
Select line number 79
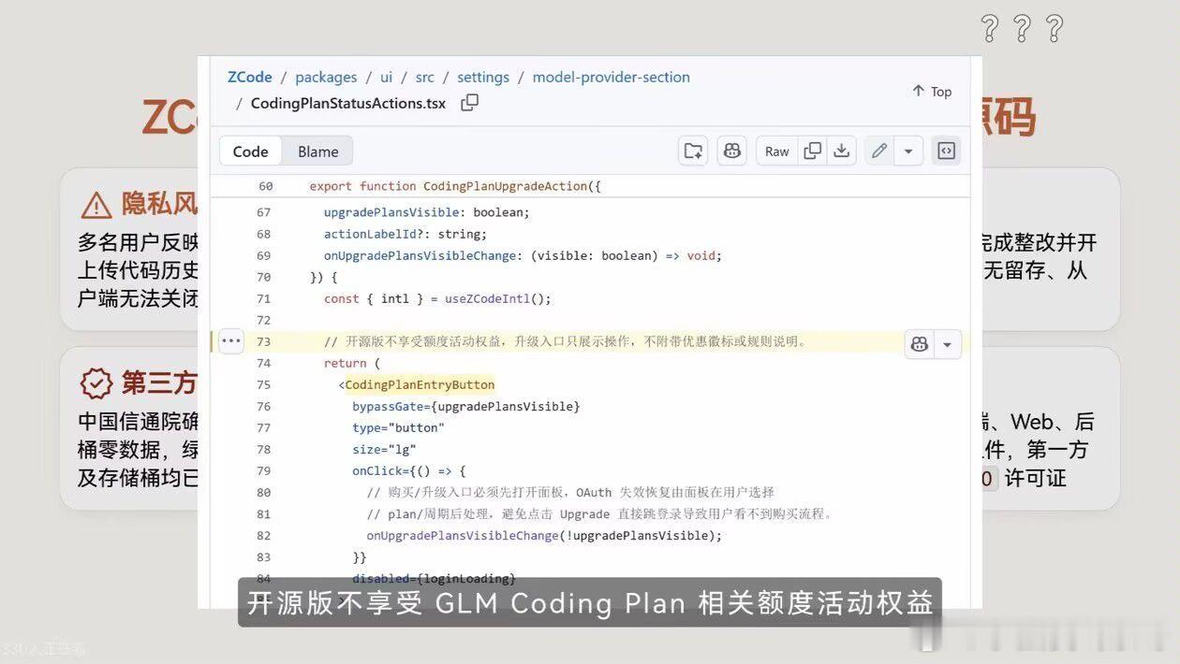tap(263, 470)
